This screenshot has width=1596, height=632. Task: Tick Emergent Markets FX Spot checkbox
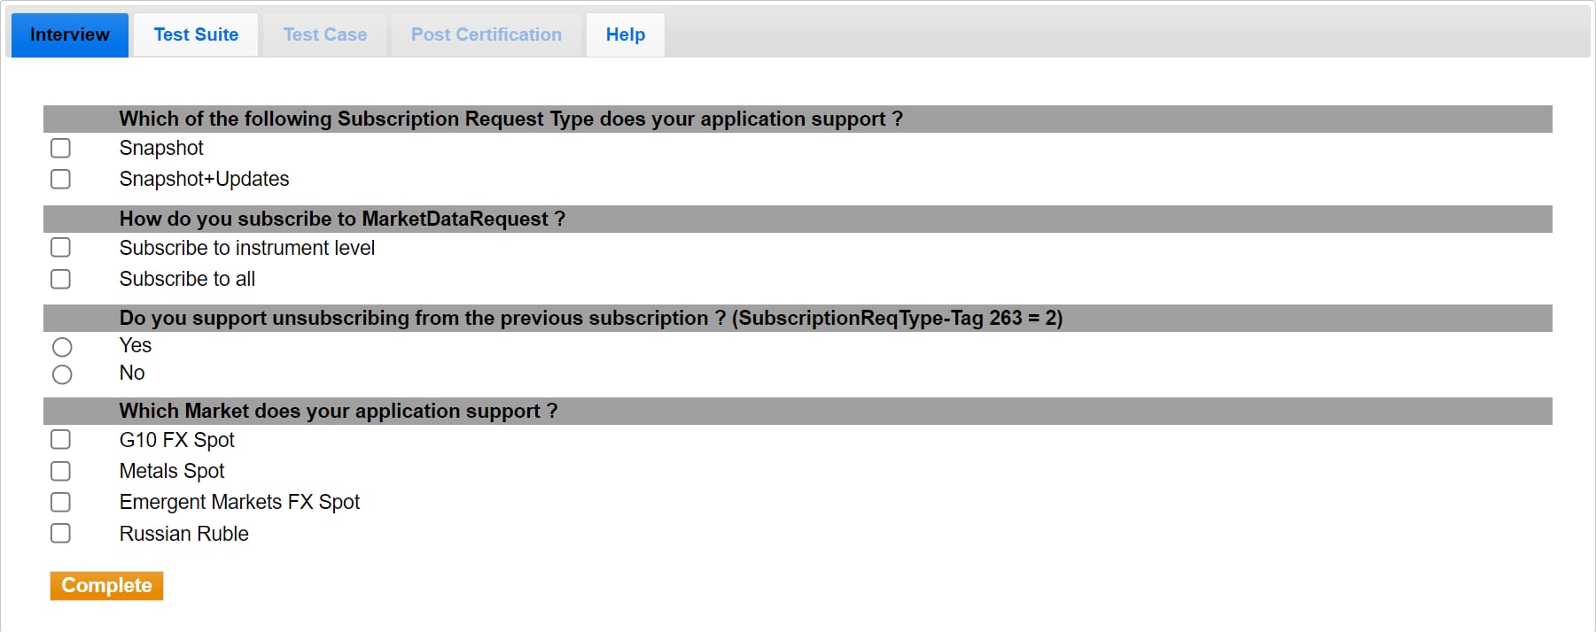[60, 502]
